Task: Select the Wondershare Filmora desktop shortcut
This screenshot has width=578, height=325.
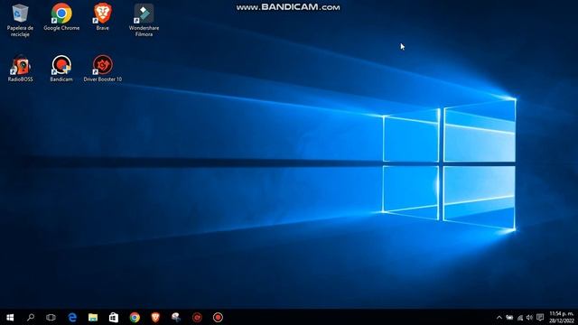Action: point(144,20)
